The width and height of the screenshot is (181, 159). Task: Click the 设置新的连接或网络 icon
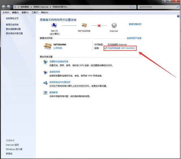(x=45, y=62)
